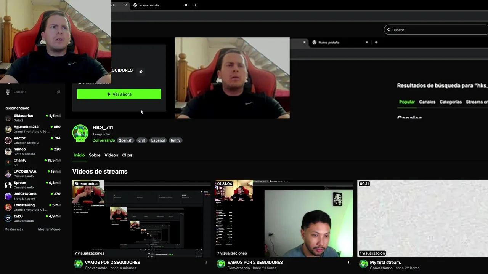Viewport: 488px width, 274px height.
Task: Open a new browser tab with plus
Action: pyautogui.click(x=195, y=5)
